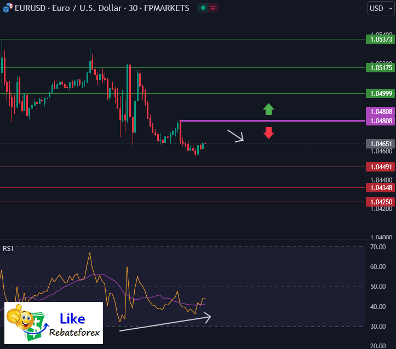
Task: Select the 1.04348 red price label
Action: click(x=380, y=188)
